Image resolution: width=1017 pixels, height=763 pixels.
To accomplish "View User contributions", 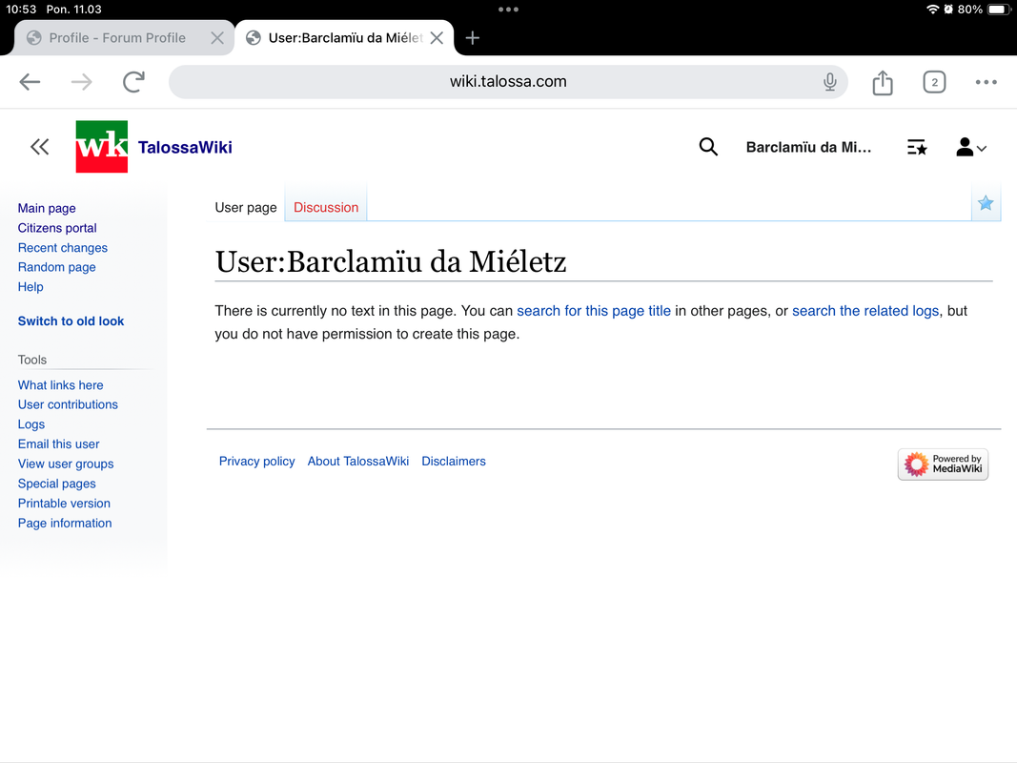I will coord(68,404).
